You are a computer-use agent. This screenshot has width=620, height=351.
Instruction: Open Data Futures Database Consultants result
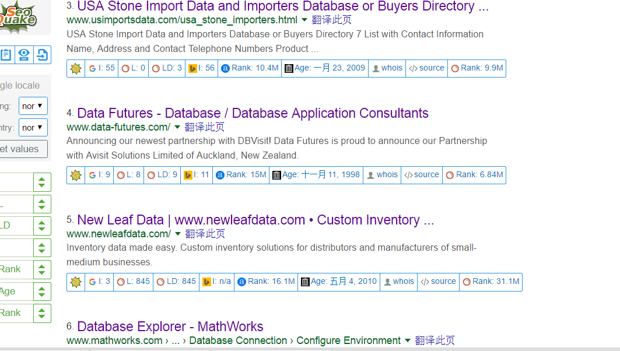(x=253, y=113)
